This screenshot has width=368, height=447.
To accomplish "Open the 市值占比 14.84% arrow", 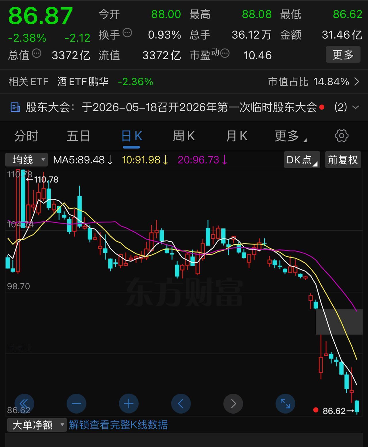I will pyautogui.click(x=357, y=82).
